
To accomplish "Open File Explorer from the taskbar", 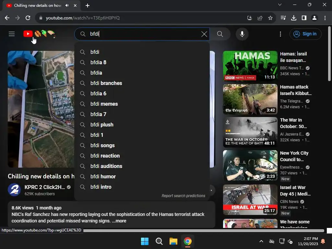I will [173, 241].
